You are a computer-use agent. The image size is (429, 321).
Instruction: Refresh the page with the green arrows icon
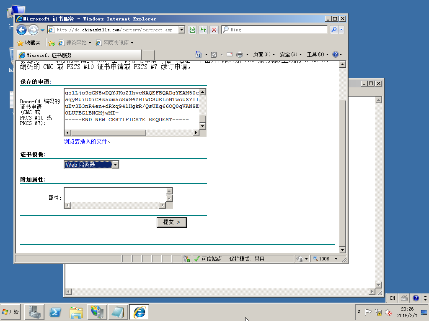203,30
